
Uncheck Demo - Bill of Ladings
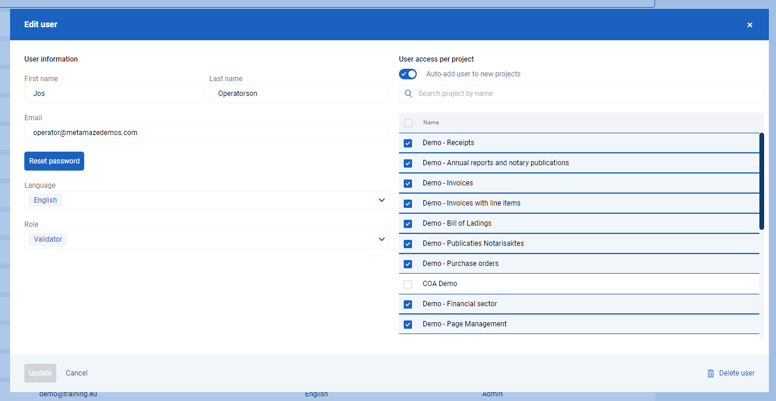click(408, 224)
